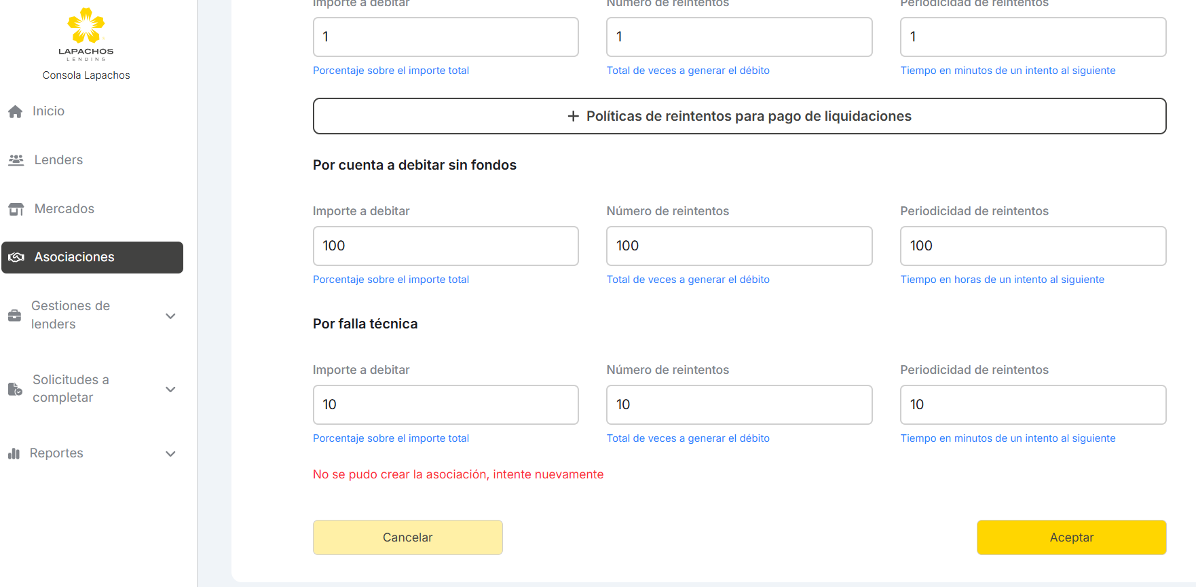The width and height of the screenshot is (1196, 587).
Task: Click the Inicio home icon
Action: tap(16, 112)
